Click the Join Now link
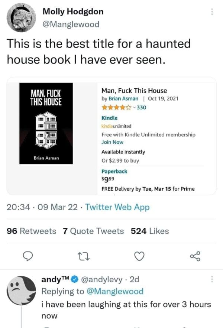Image resolution: width=223 pixels, height=328 pixels. tap(112, 142)
